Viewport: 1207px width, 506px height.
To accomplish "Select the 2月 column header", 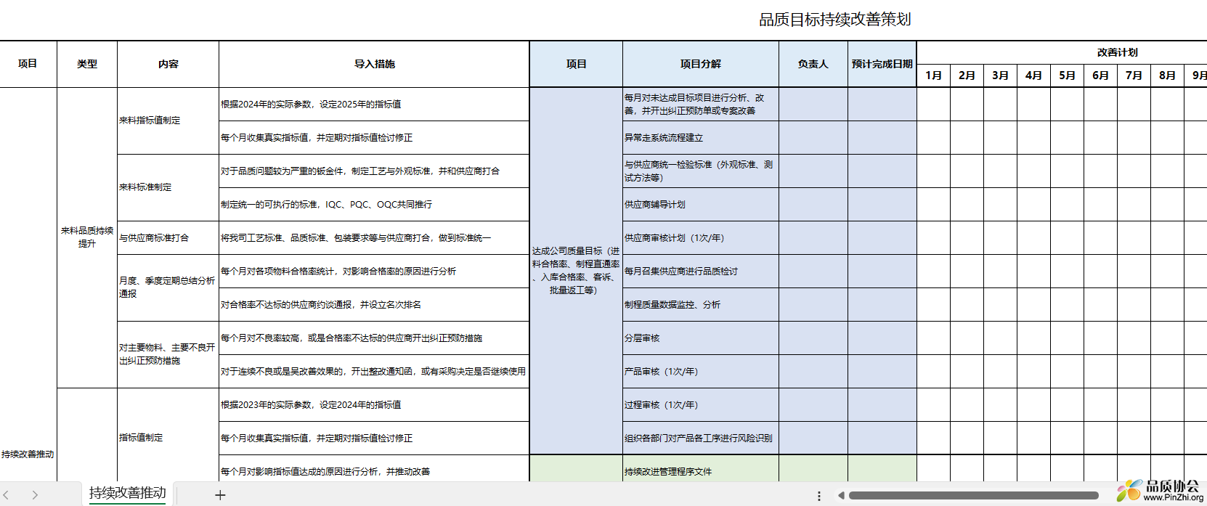I will tap(967, 76).
